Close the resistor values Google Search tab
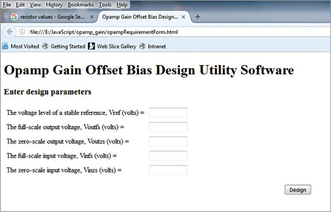Image resolution: width=331 pixels, height=212 pixels. pyautogui.click(x=92, y=17)
